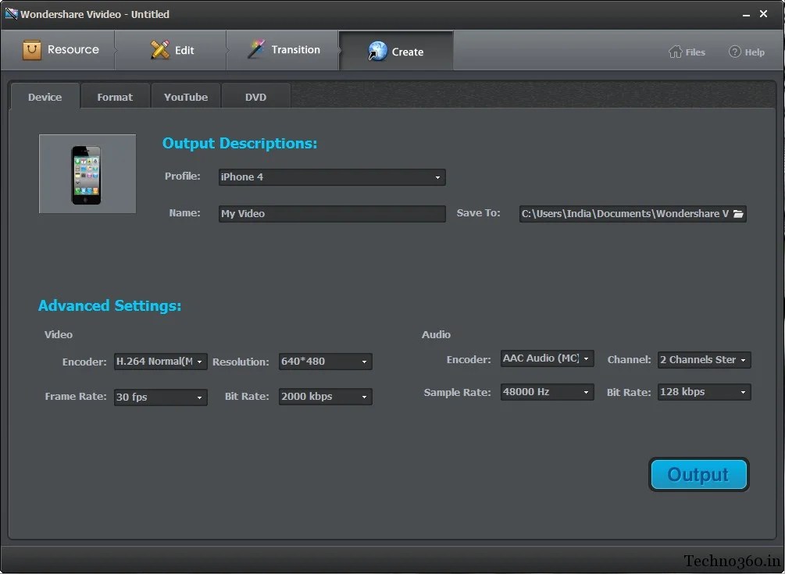Open the Frame Rate dropdown 30 fps
Image resolution: width=785 pixels, height=574 pixels.
click(x=161, y=397)
